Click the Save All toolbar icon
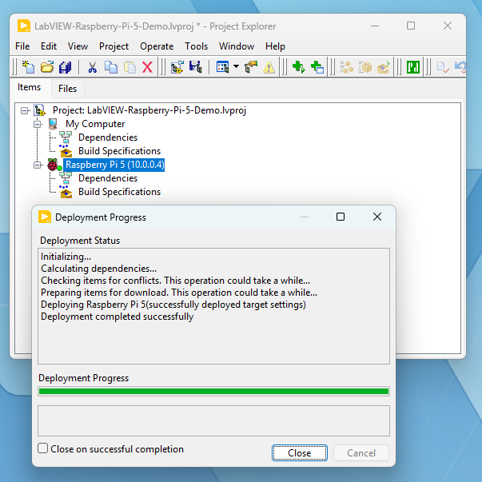Screen dimensions: 482x482 coord(66,67)
